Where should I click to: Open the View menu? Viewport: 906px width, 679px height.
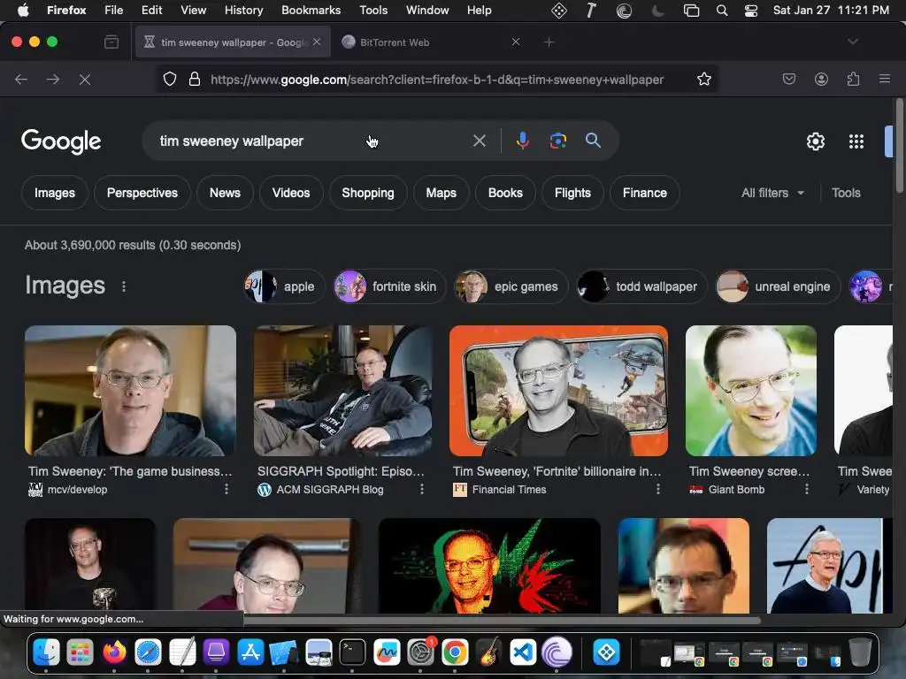coord(193,10)
